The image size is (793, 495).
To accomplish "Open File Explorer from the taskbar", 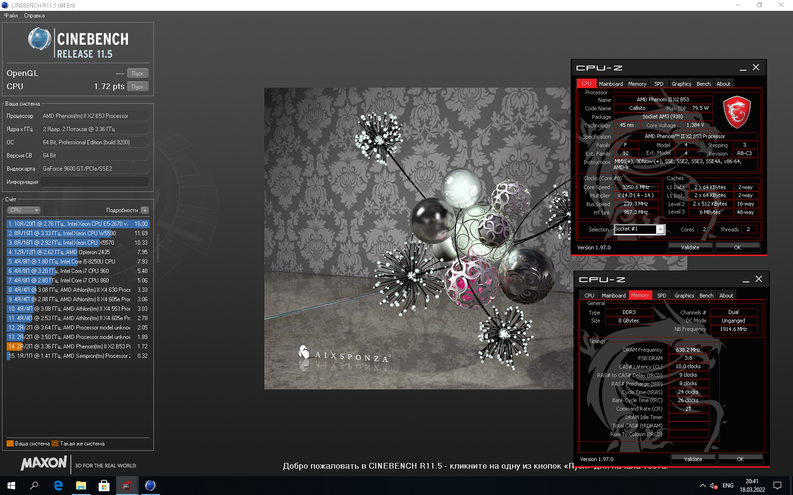I will pos(81,486).
